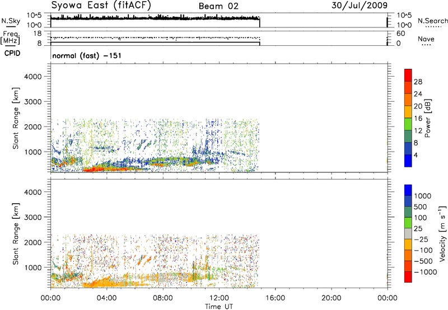The image size is (448, 310).
Task: Click the '500' label on velocity color bar
Action: [420, 207]
